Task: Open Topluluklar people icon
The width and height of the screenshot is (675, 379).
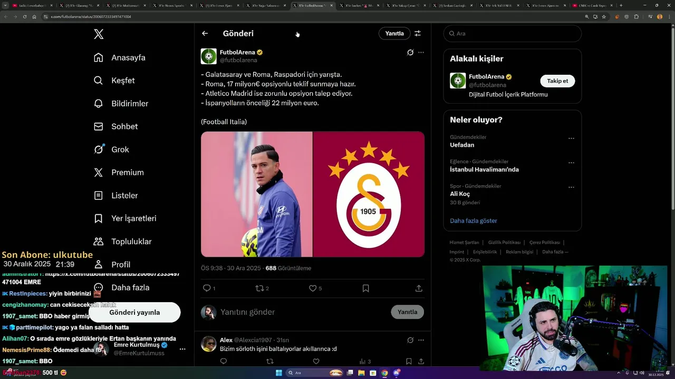Action: [x=99, y=242]
